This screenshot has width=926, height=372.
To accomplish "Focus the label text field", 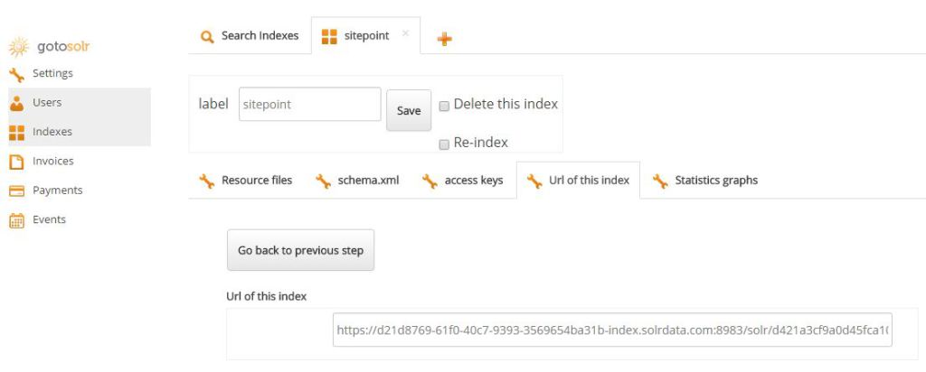I will (309, 104).
